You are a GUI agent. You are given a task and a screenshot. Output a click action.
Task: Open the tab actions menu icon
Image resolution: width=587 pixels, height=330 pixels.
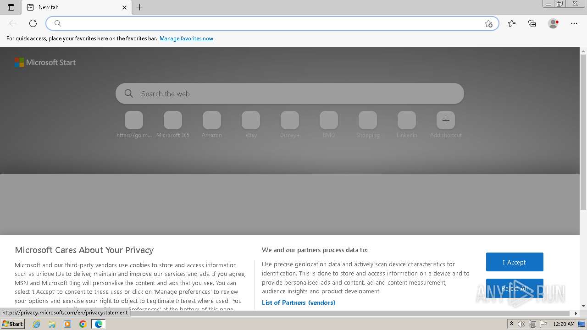coord(11,7)
